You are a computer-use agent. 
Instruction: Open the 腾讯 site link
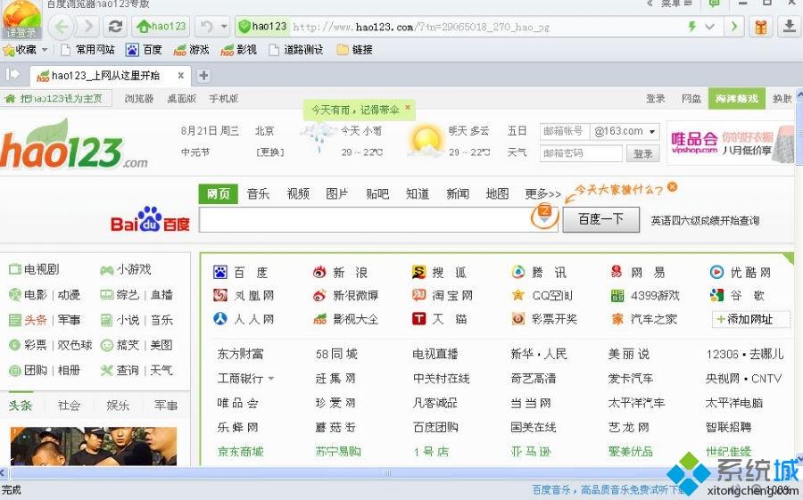click(x=539, y=272)
